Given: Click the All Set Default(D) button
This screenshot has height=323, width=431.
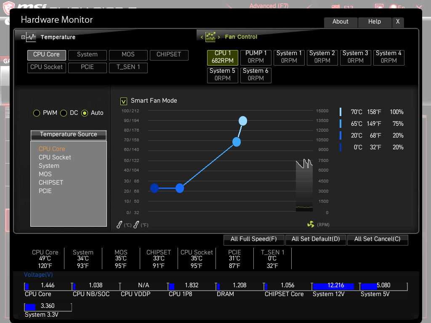Looking at the screenshot, I should pyautogui.click(x=316, y=239).
